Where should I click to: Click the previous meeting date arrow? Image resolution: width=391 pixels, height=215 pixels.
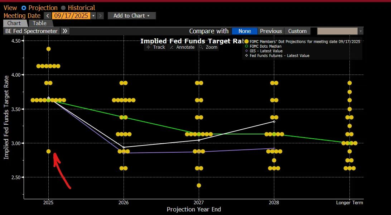[x=48, y=15]
